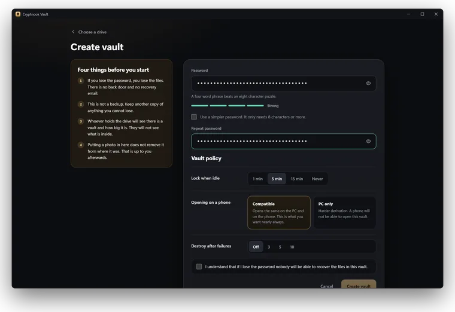Open the Choose a drive link

[92, 32]
